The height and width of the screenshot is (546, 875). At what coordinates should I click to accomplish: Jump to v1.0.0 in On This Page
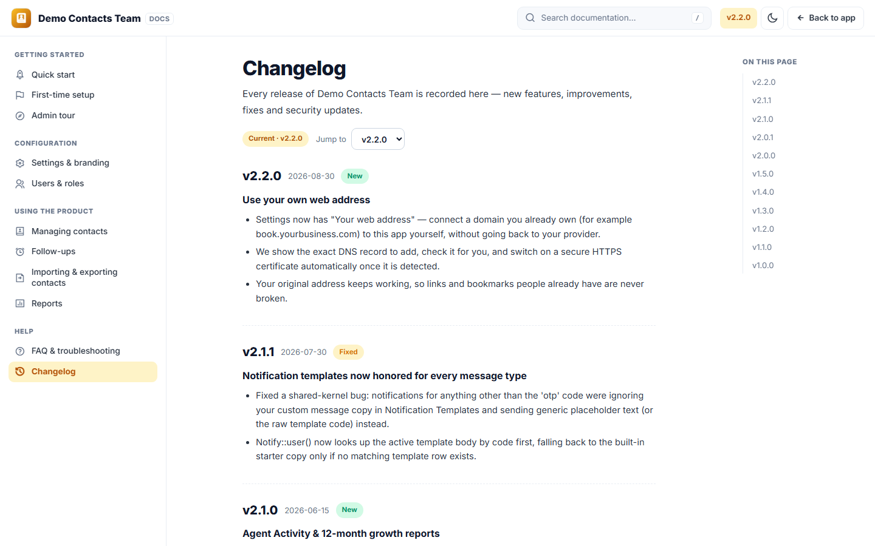[x=763, y=266]
